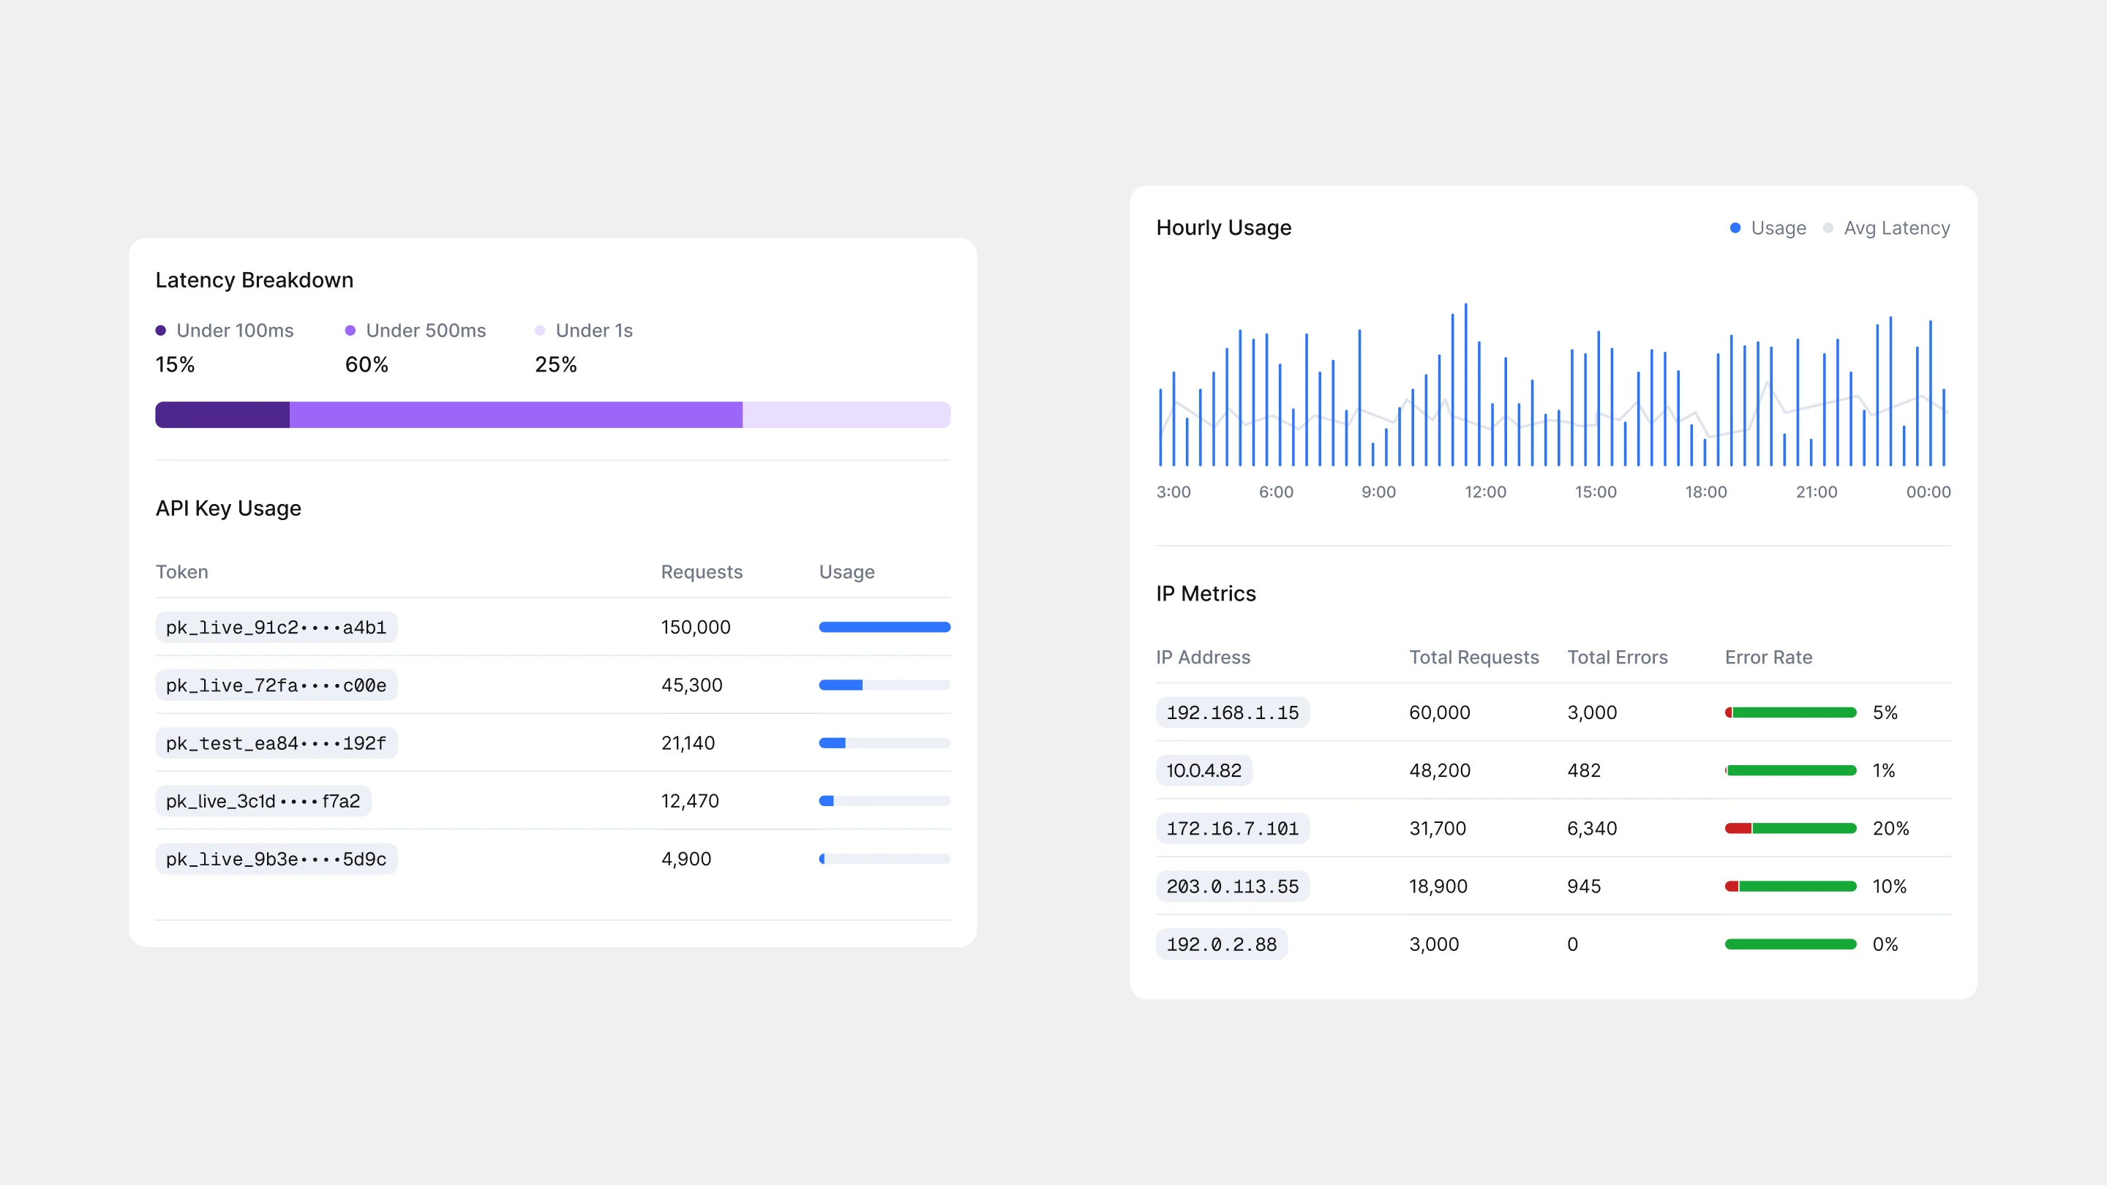Viewport: 2107px width, 1185px height.
Task: Click the IP Metrics heading
Action: (x=1206, y=595)
